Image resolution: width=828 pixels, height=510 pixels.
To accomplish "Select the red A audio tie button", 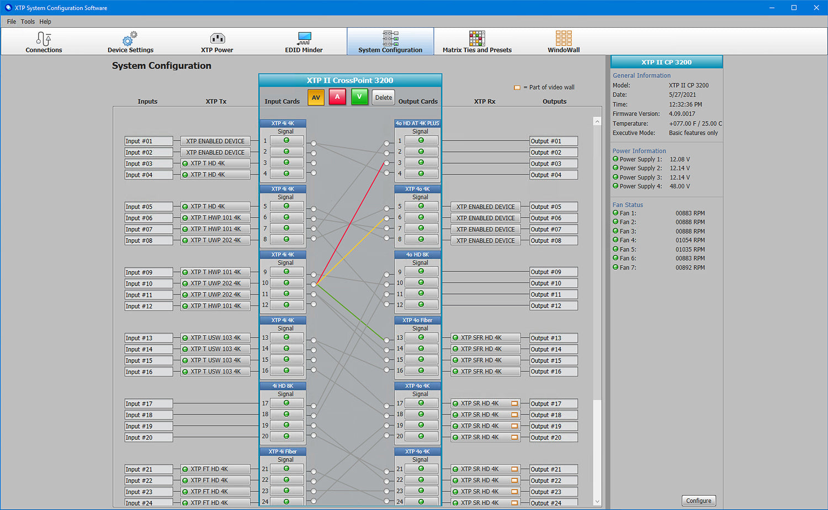I will click(337, 97).
